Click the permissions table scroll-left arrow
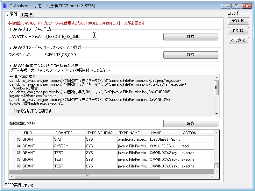The image size is (255, 191). (x=11, y=176)
